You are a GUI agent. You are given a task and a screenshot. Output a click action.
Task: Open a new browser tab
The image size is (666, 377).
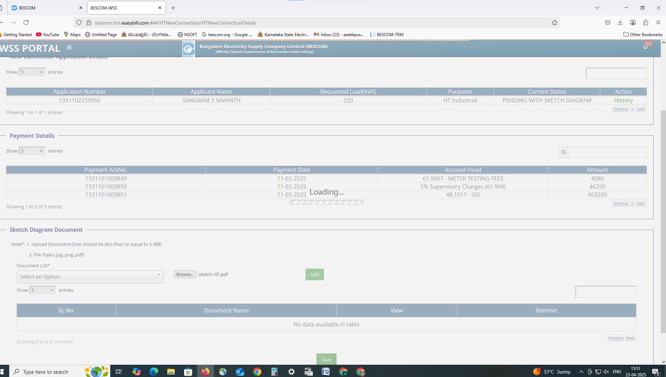[x=173, y=8]
